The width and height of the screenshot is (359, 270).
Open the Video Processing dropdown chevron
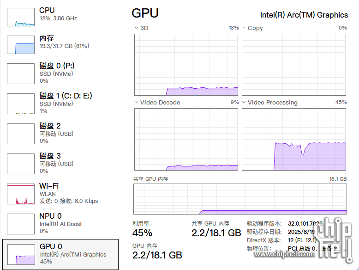click(244, 102)
